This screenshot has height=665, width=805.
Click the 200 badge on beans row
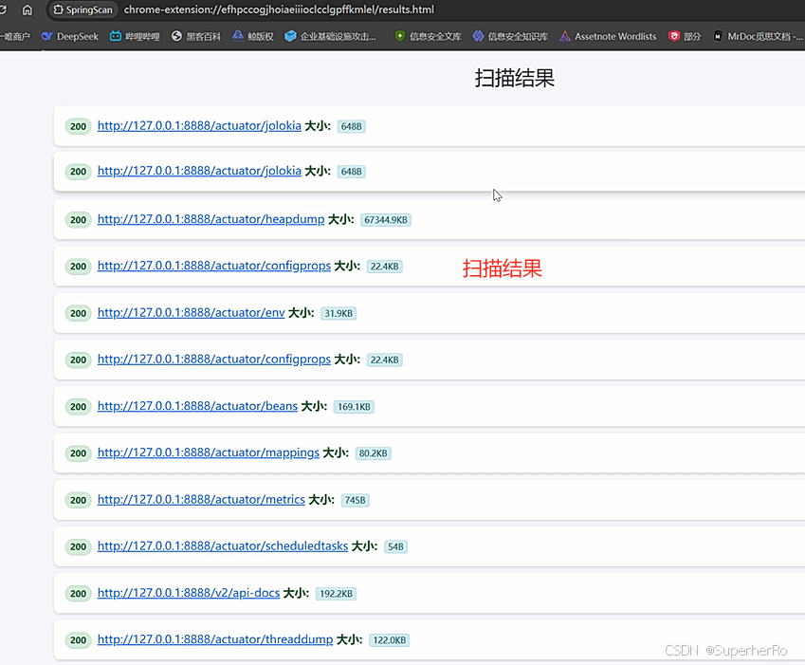(x=78, y=407)
